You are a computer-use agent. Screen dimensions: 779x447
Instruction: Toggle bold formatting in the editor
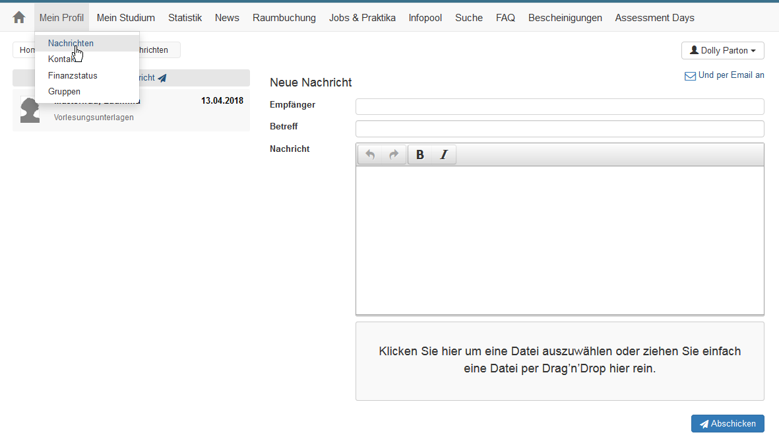click(420, 155)
